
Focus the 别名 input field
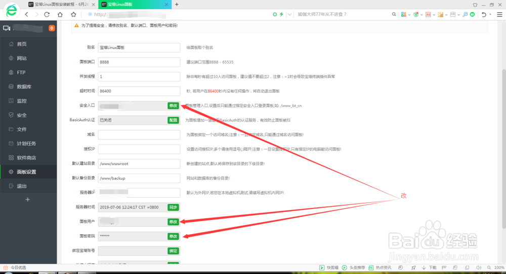click(x=139, y=47)
